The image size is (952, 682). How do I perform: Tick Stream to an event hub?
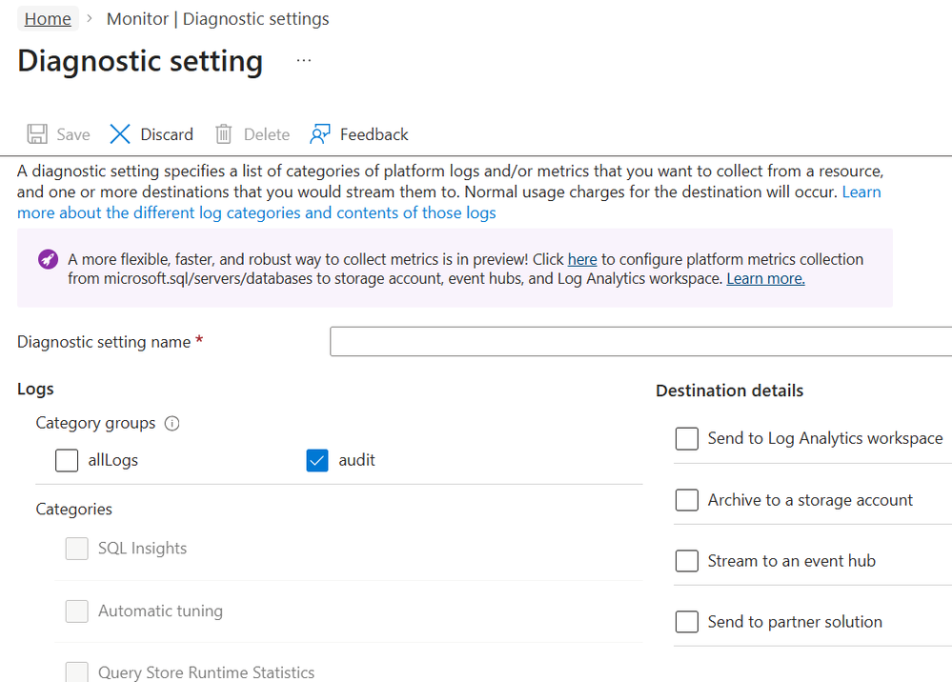(x=687, y=561)
